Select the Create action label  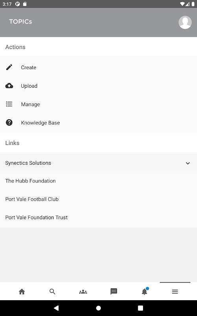pyautogui.click(x=28, y=67)
